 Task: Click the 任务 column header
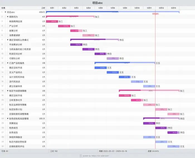3,8
